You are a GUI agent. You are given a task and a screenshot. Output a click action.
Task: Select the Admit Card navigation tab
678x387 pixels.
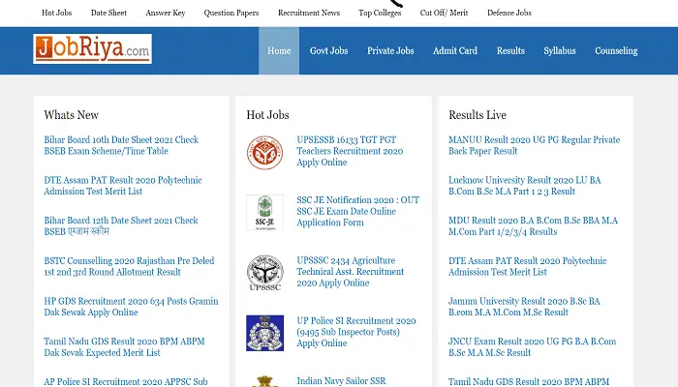(x=455, y=50)
